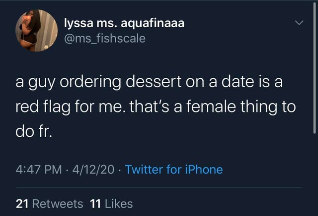Open lyssa's profile picture

coord(36,31)
